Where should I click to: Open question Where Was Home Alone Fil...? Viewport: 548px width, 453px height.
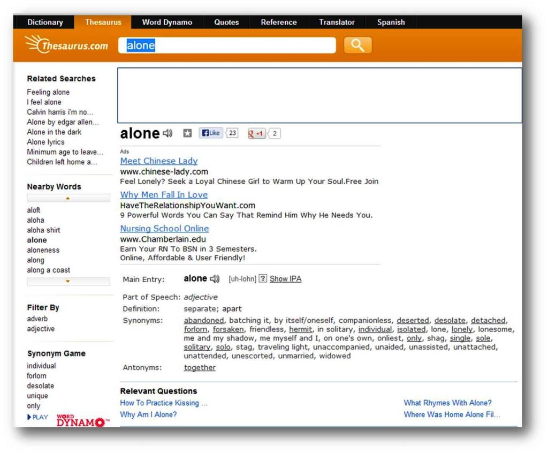(452, 414)
